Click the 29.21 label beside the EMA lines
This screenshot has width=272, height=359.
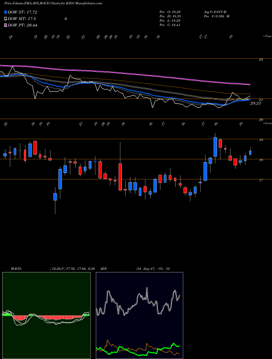pos(256,104)
